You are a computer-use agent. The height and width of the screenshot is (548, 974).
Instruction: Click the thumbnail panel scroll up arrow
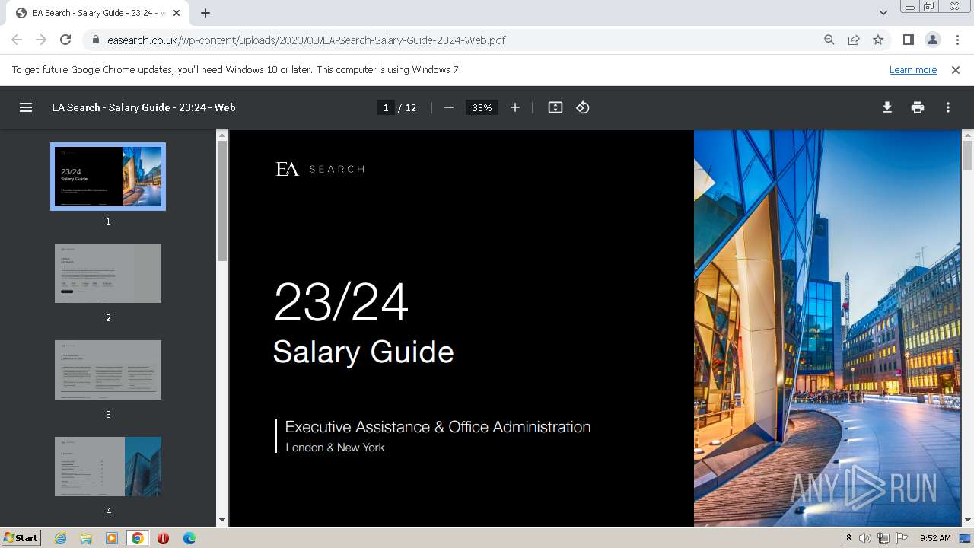pos(222,135)
